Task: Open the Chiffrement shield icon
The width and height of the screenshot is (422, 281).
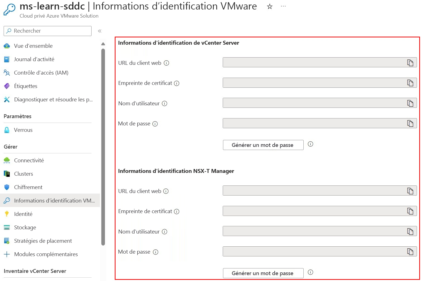Action: coord(7,187)
